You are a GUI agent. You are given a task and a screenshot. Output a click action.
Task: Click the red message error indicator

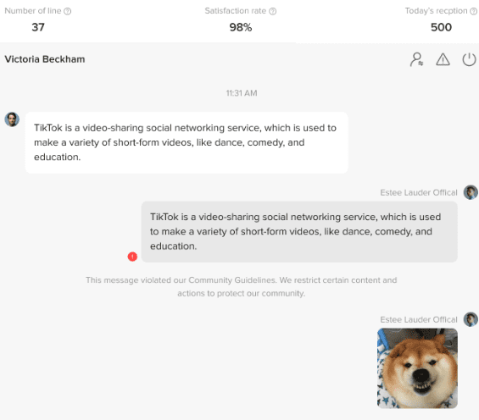[132, 257]
